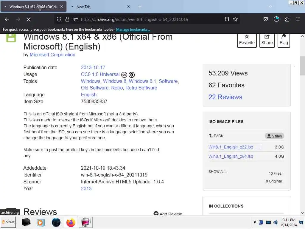Open Save to Pocket icon

pyautogui.click(x=265, y=19)
